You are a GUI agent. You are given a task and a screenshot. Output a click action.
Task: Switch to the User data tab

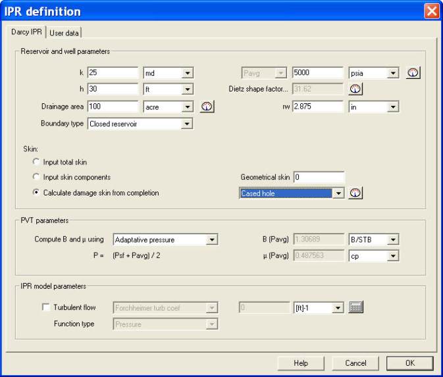[63, 32]
